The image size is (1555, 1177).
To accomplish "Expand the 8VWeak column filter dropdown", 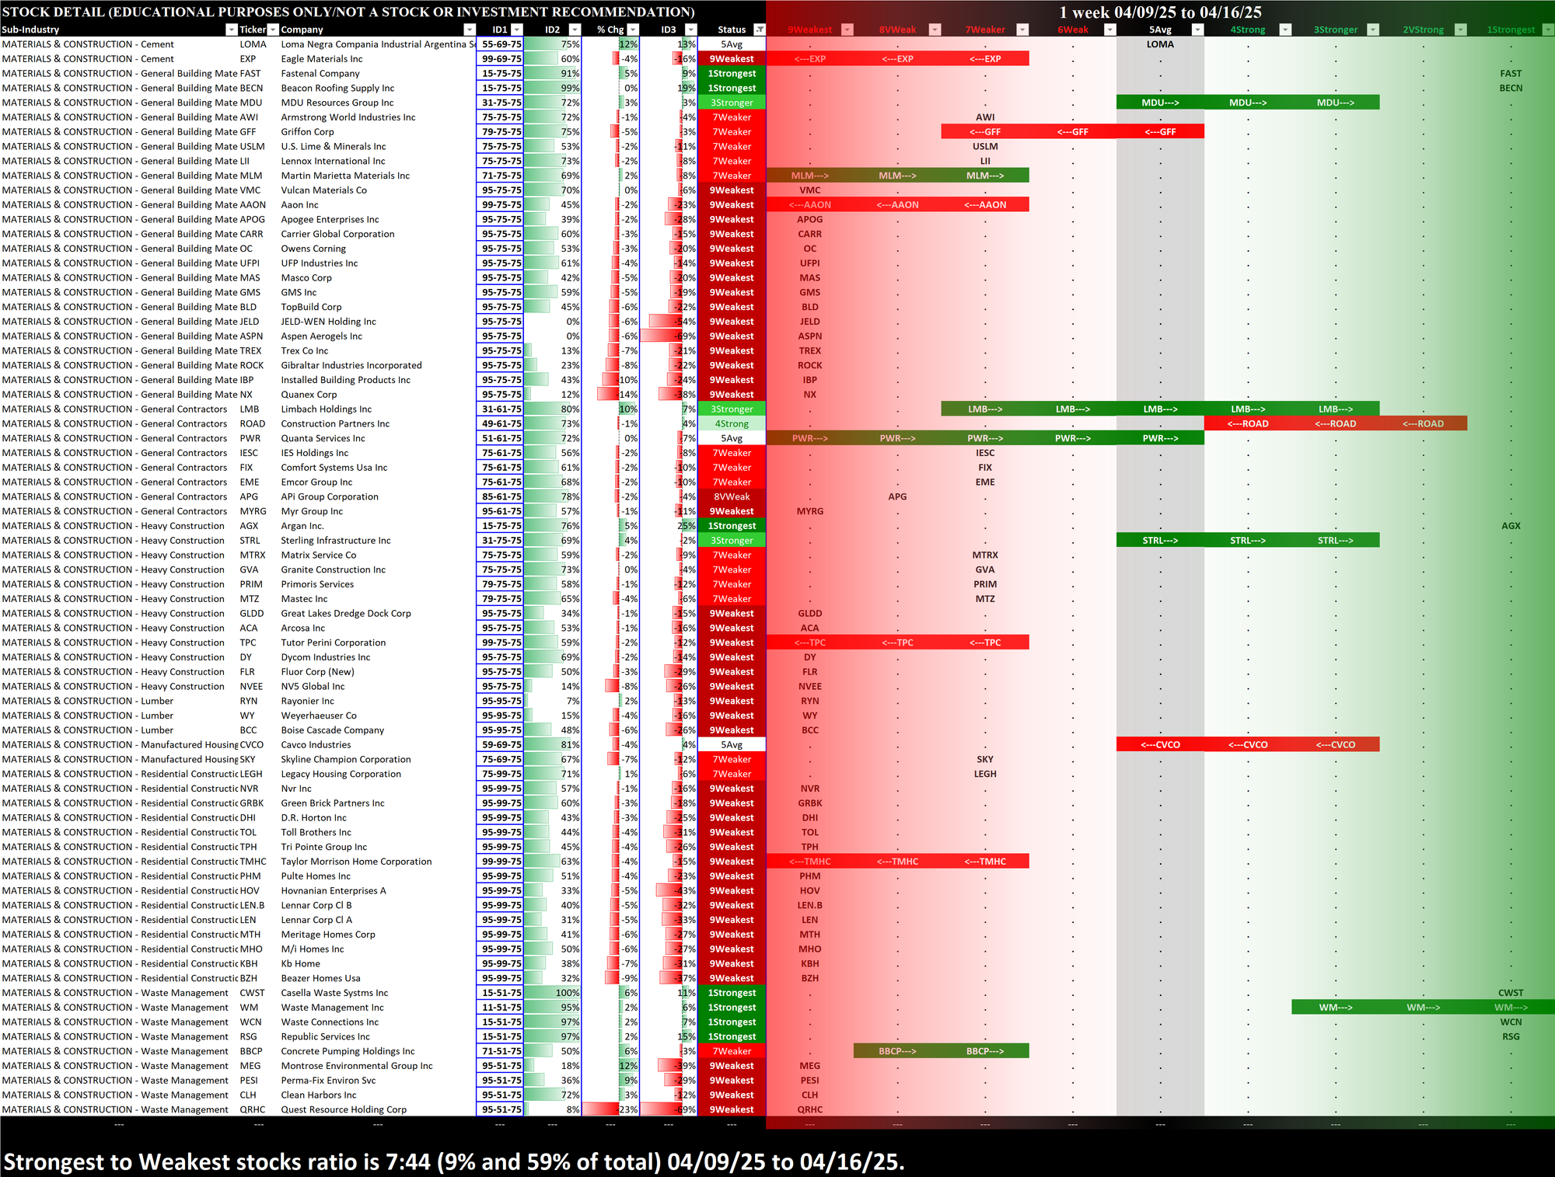I will [935, 30].
